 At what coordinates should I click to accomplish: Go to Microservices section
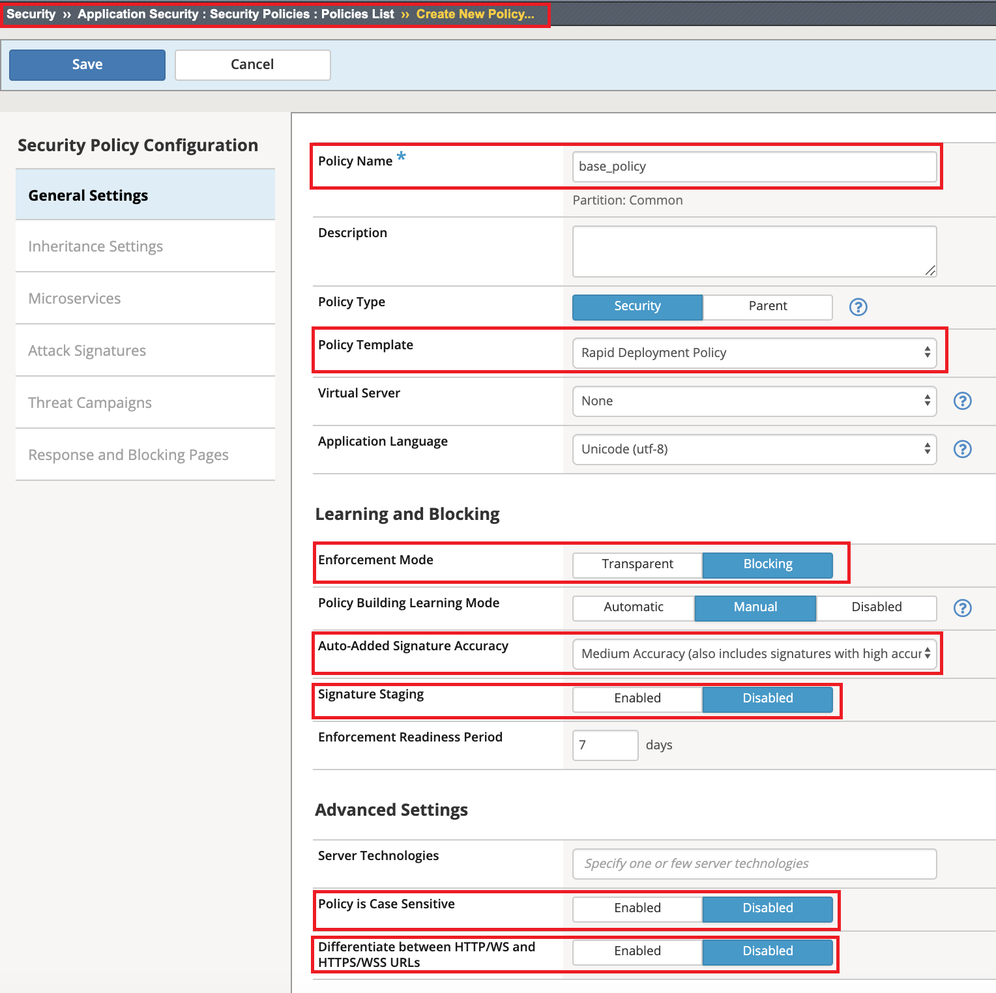(x=145, y=298)
